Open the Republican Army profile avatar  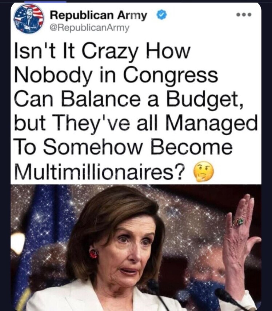coord(29,19)
